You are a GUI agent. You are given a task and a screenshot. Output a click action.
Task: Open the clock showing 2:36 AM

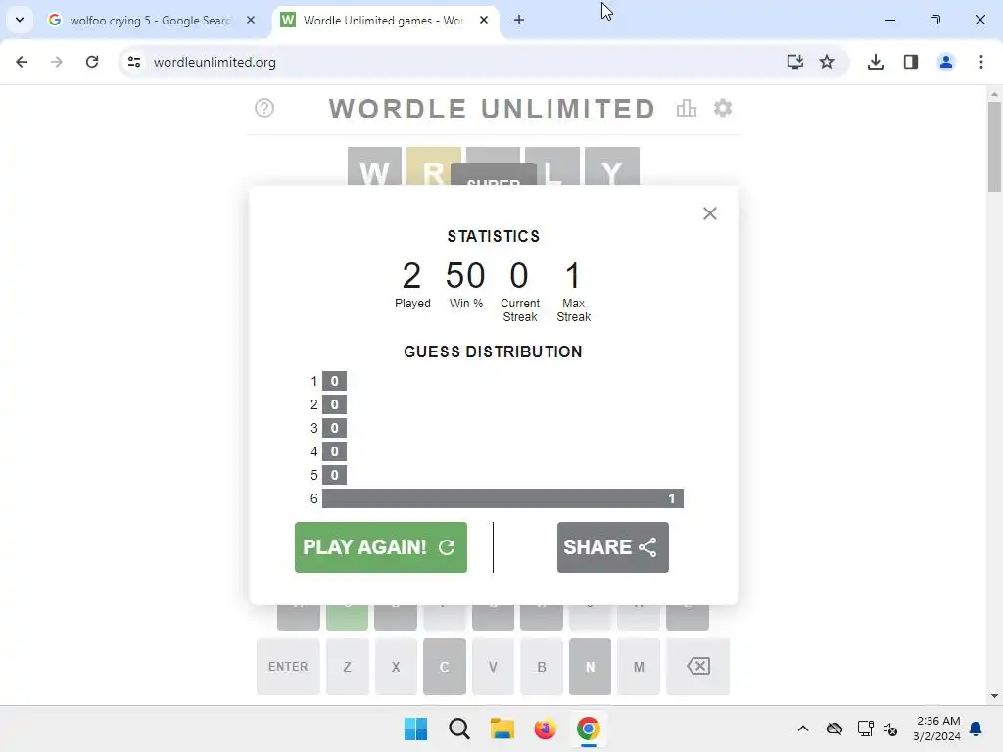coord(937,728)
